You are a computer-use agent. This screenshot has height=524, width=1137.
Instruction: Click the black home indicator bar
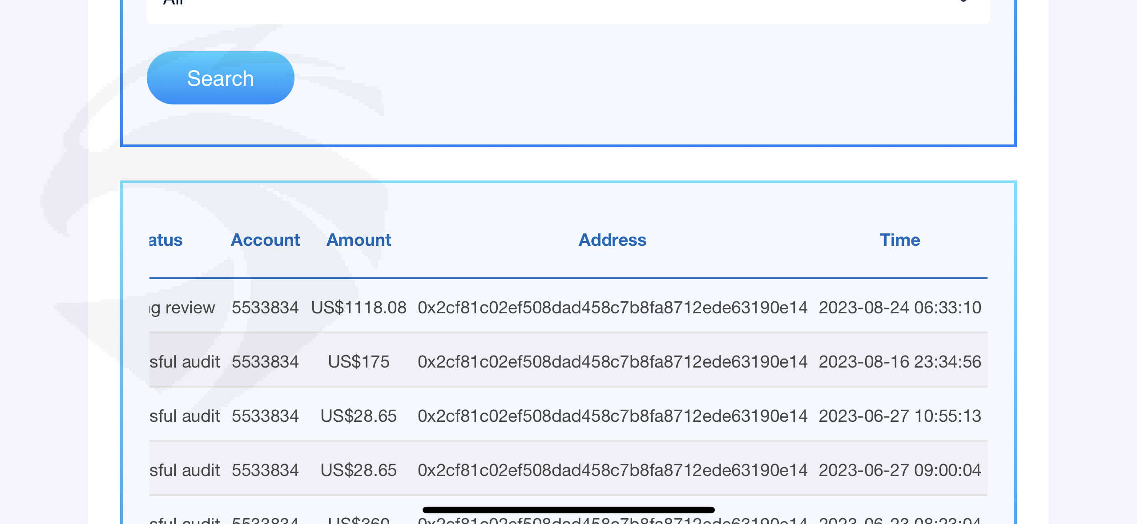click(568, 510)
